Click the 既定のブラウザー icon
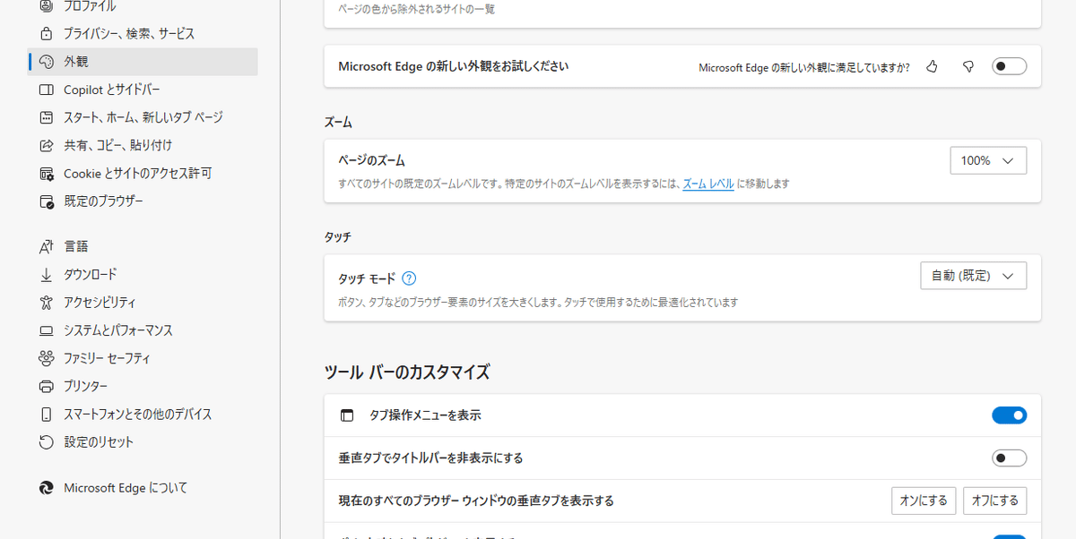 pyautogui.click(x=48, y=201)
